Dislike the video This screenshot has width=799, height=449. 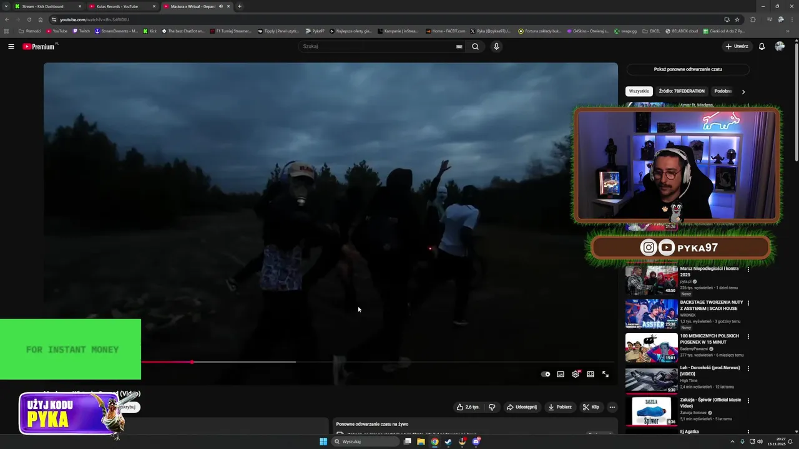tap(492, 407)
